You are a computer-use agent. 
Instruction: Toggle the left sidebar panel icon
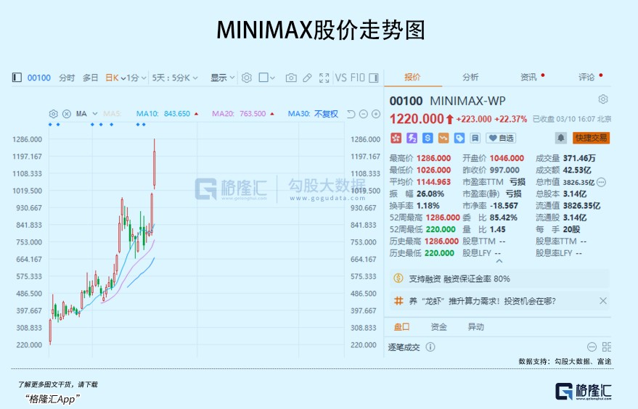coord(17,78)
